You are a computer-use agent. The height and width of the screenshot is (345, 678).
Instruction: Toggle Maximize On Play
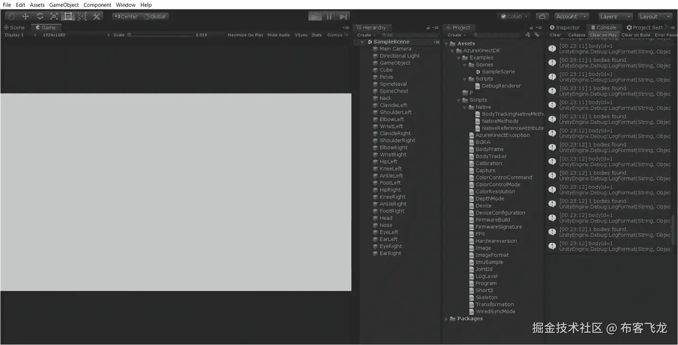click(245, 35)
